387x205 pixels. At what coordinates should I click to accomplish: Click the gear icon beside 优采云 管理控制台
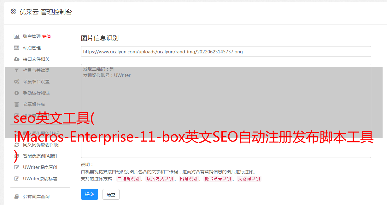[13, 12]
